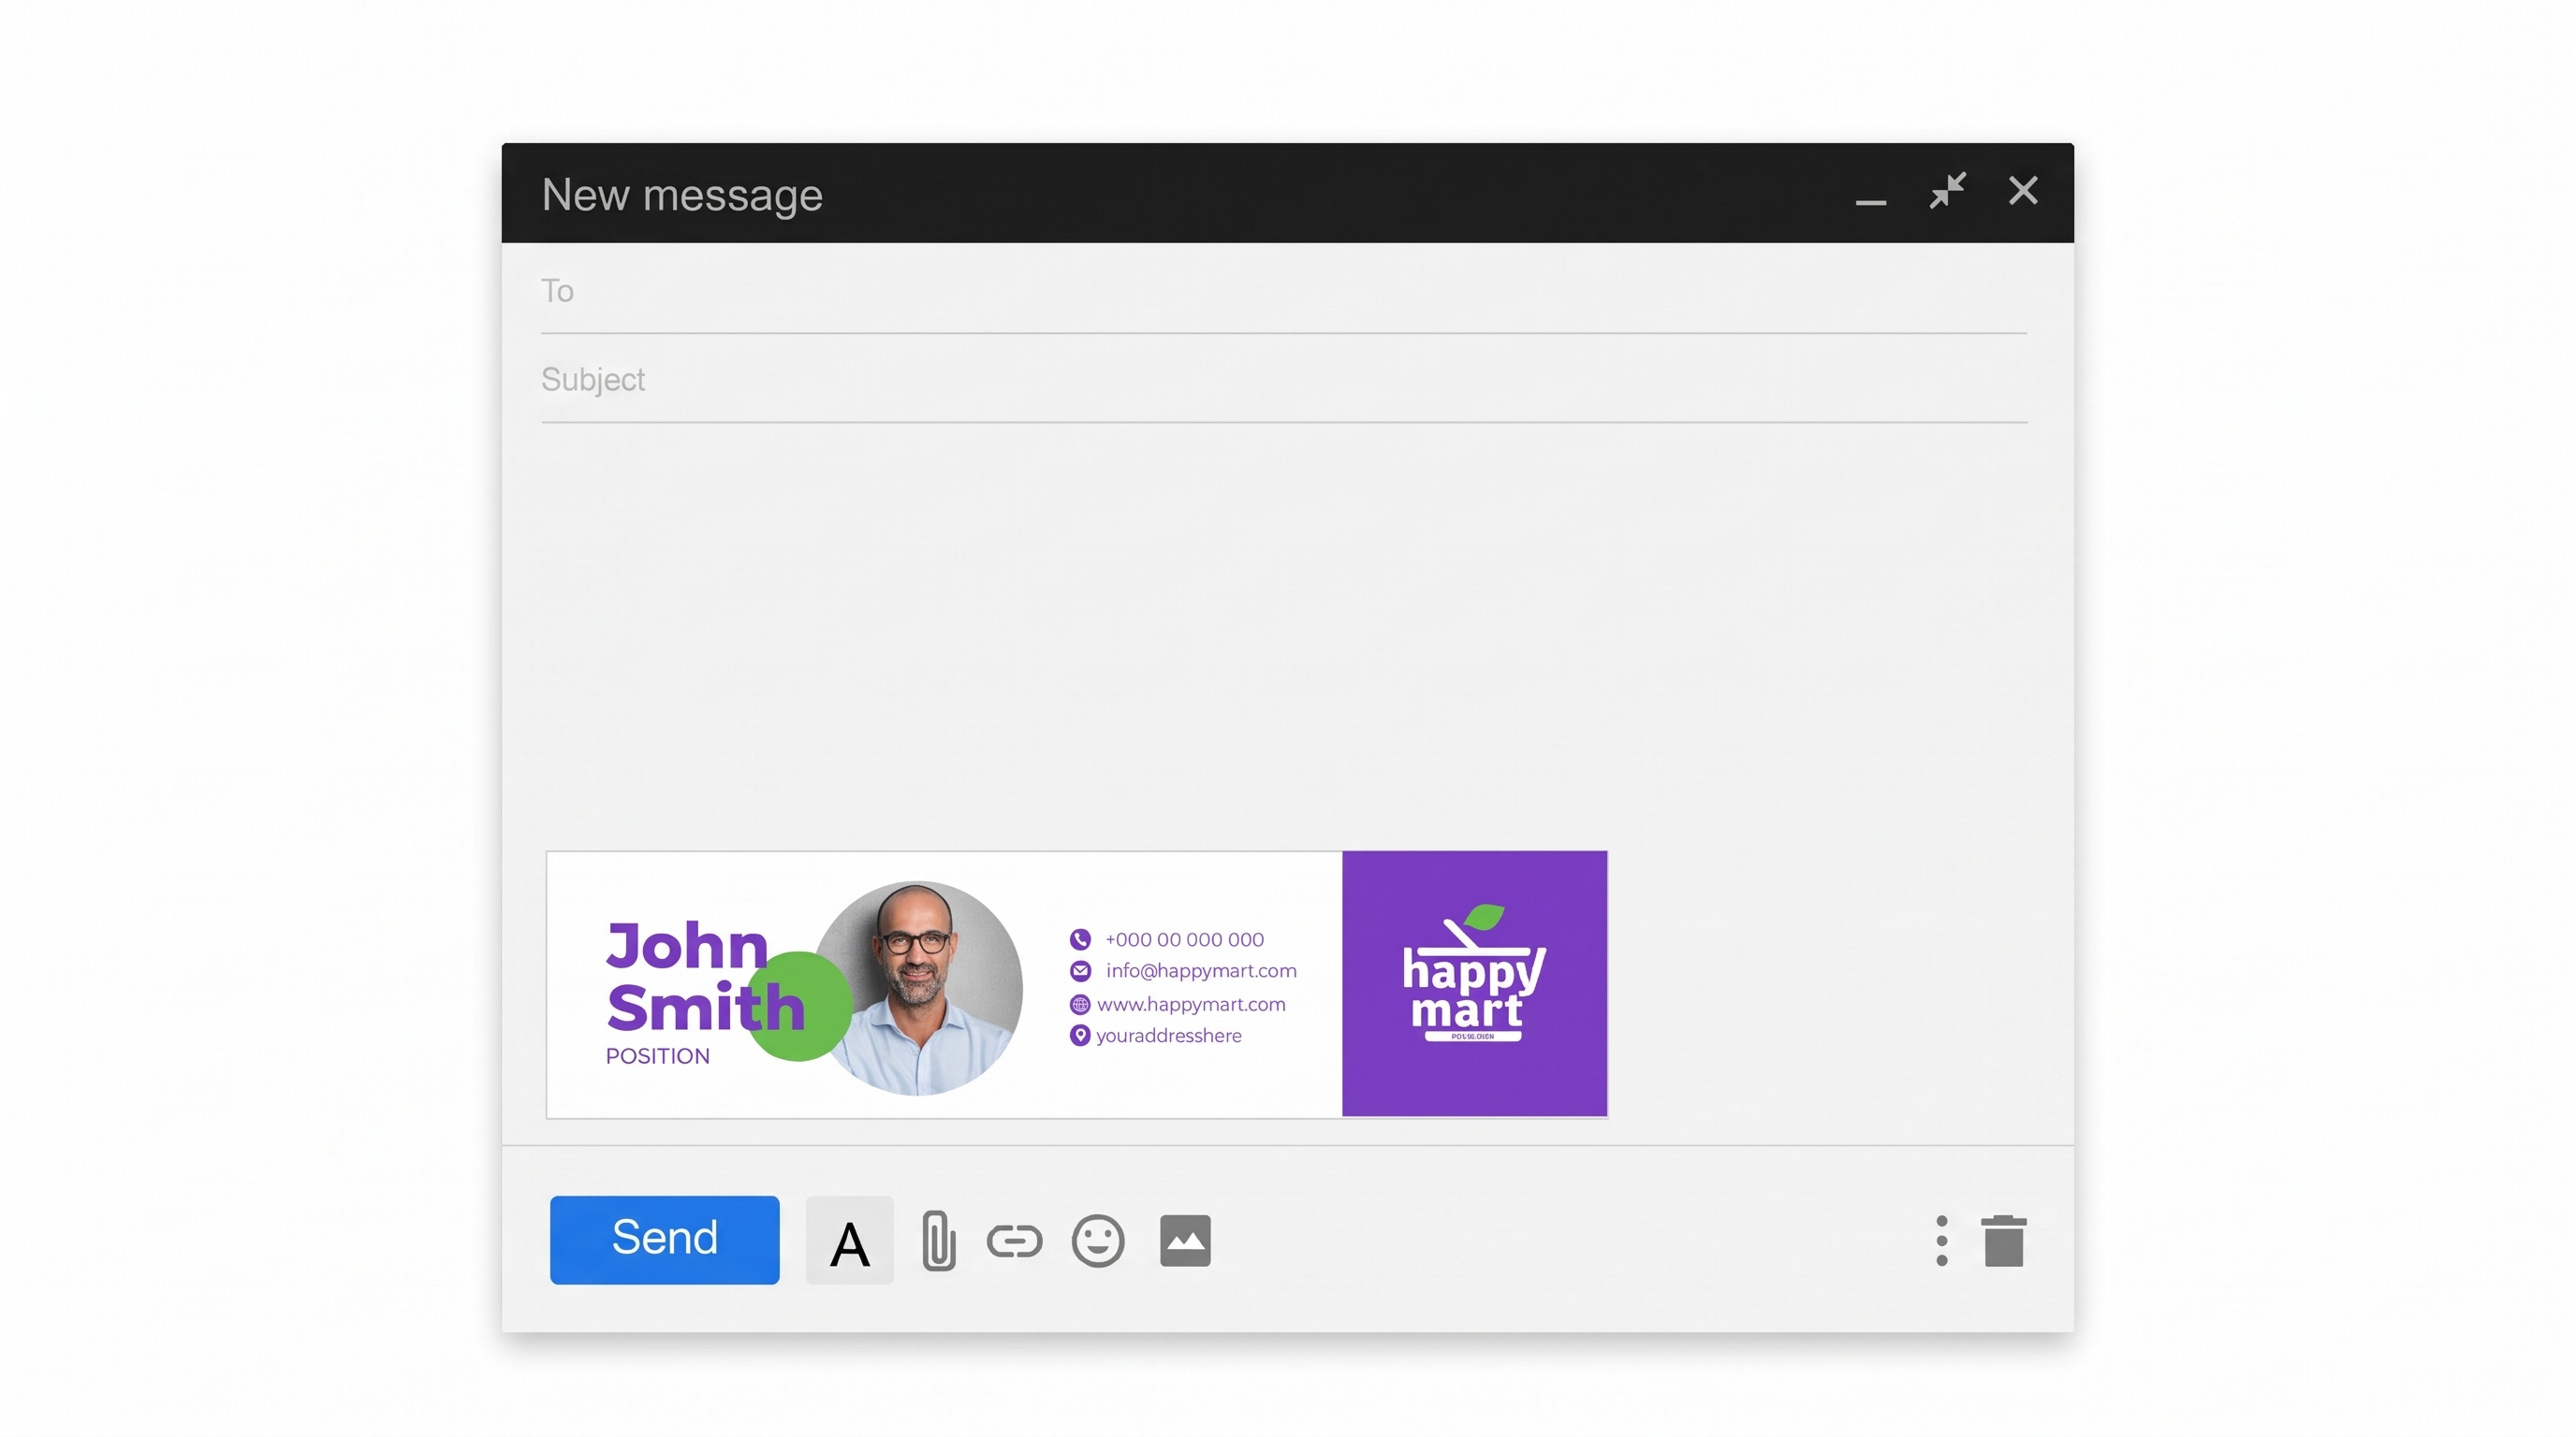Click the info@happymart.com email address

[x=1201, y=970]
